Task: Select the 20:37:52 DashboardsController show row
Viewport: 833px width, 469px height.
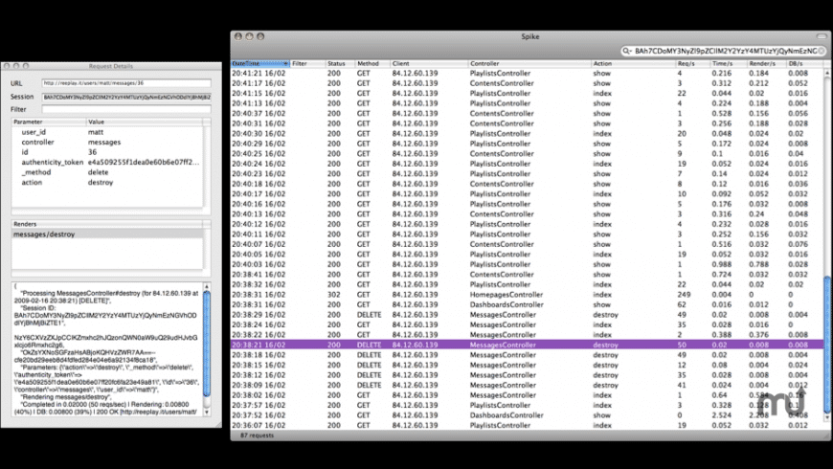Action: [x=527, y=415]
